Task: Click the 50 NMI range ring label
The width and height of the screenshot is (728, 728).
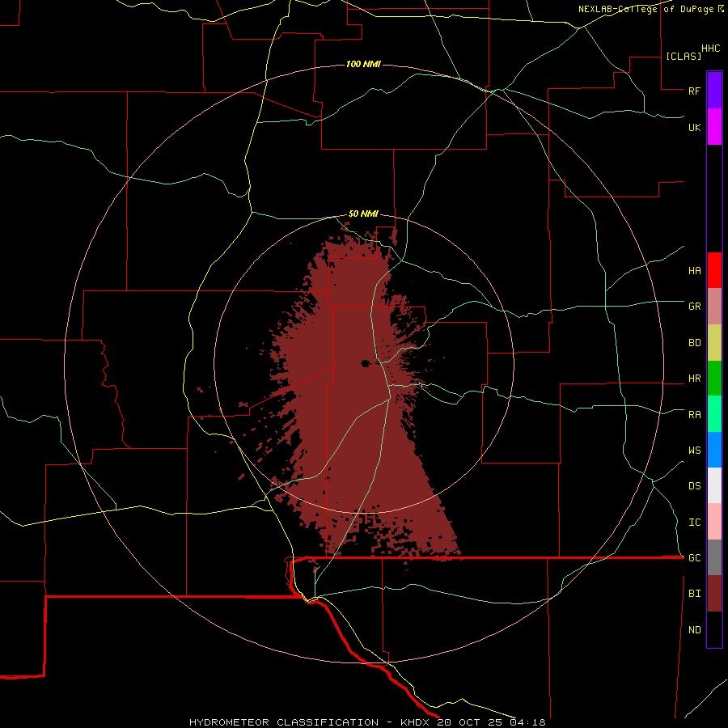Action: [363, 214]
